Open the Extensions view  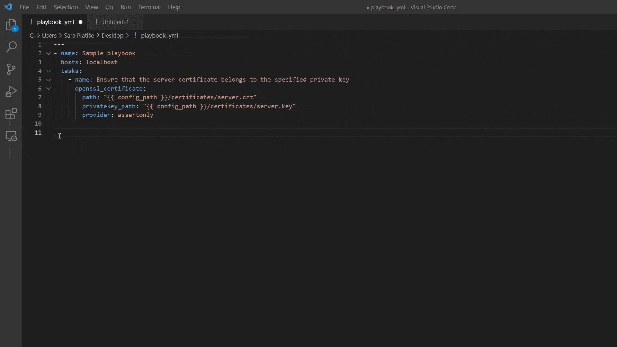pos(11,114)
